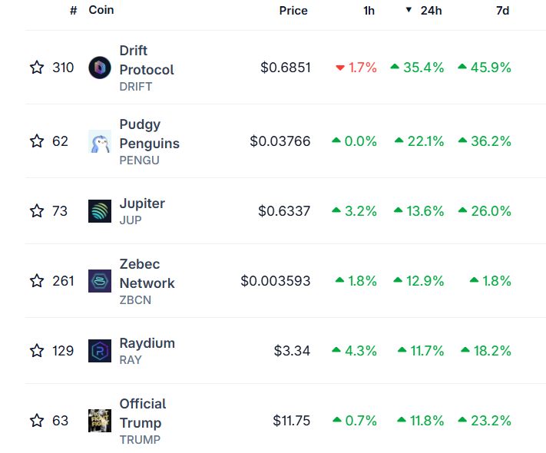Sort by the Coin column header
The image size is (546, 453).
(101, 10)
